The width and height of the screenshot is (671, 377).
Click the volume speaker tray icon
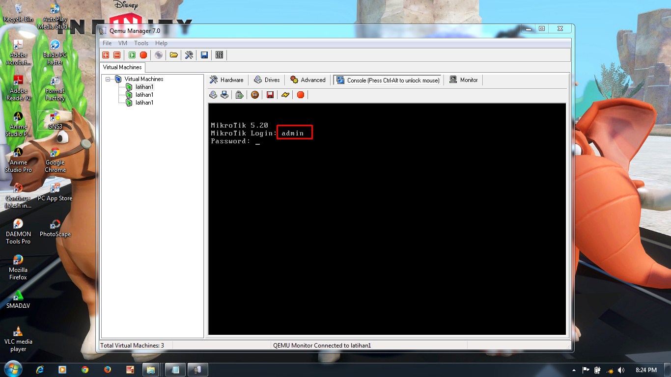[x=621, y=370]
